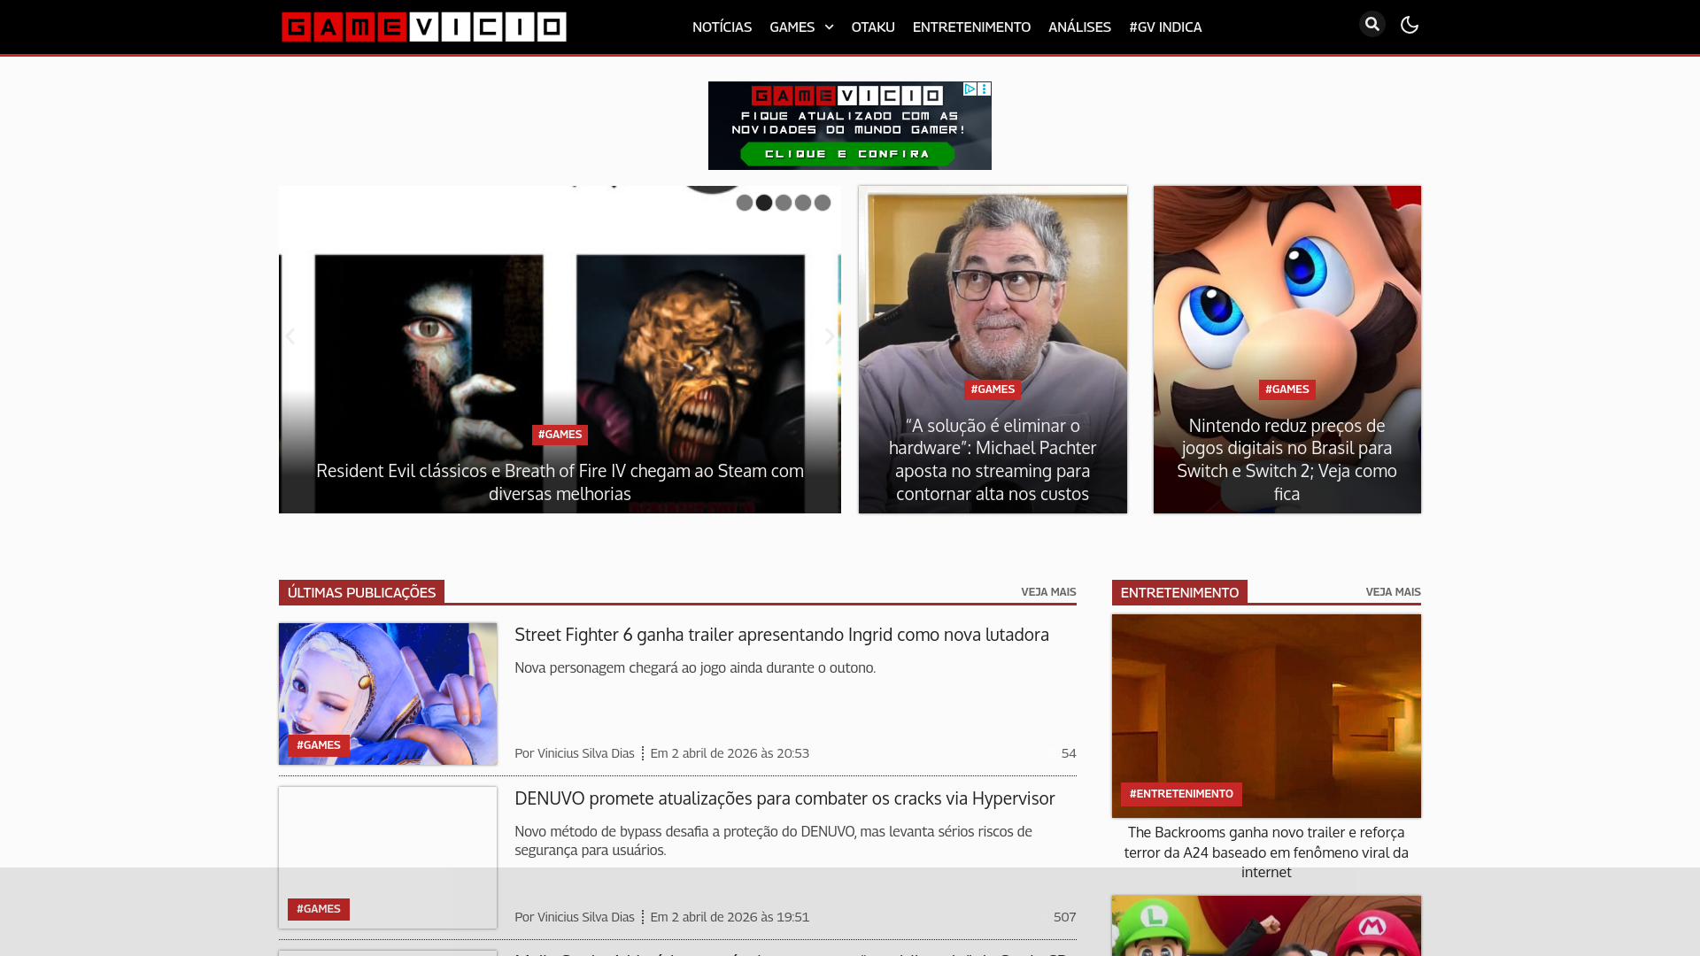Viewport: 1700px width, 956px height.
Task: Open ENTRETENIMENTO menu item
Action: pos(971,27)
